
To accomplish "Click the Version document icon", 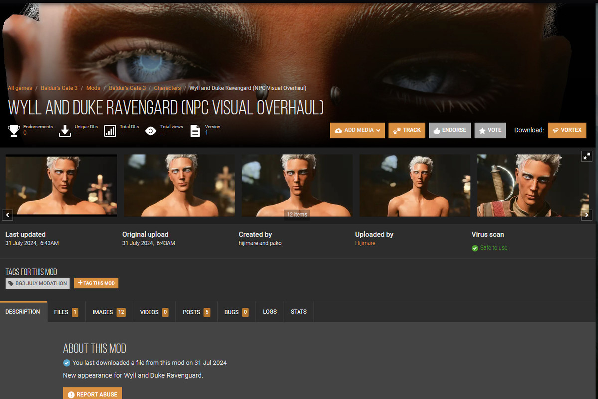I will tap(195, 131).
